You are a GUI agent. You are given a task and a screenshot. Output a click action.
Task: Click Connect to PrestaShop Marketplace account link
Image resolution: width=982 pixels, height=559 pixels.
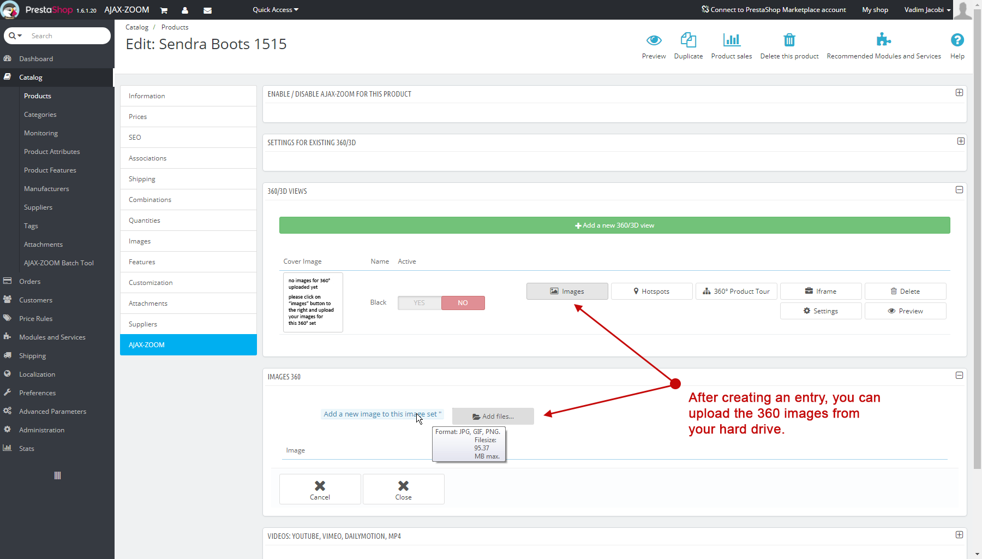[774, 10]
